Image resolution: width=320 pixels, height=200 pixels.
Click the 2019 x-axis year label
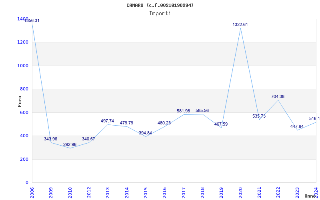(222, 193)
